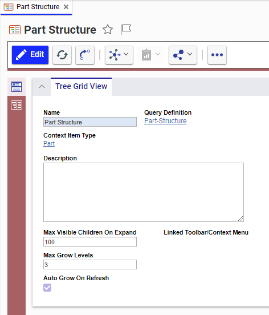Collapse the form with the up chevron
This screenshot has width=269, height=315.
42,87
